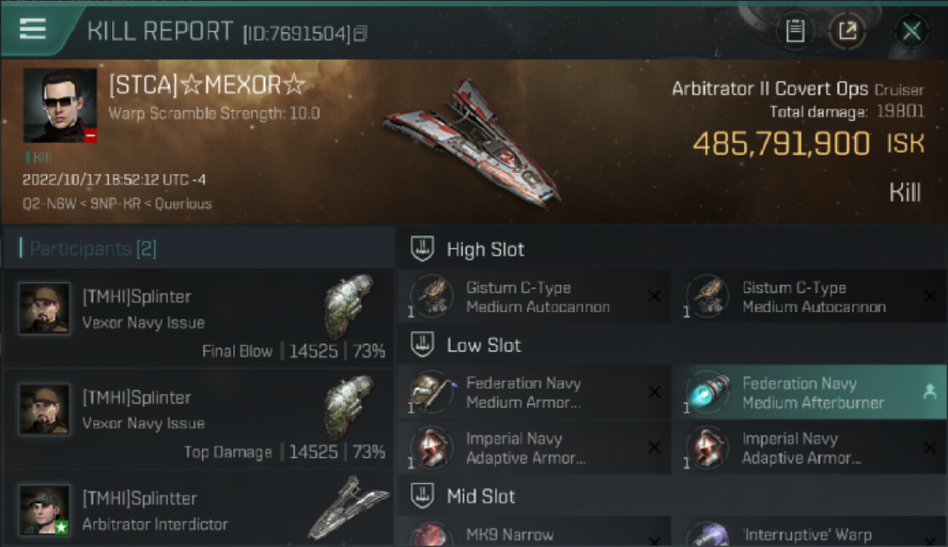948x547 pixels.
Task: Open the Participants [2] tab
Action: point(88,249)
